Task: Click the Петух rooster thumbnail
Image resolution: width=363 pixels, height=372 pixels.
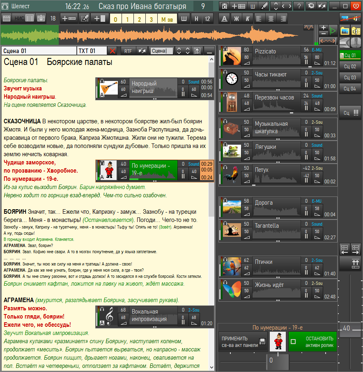Action: pyautogui.click(x=232, y=175)
